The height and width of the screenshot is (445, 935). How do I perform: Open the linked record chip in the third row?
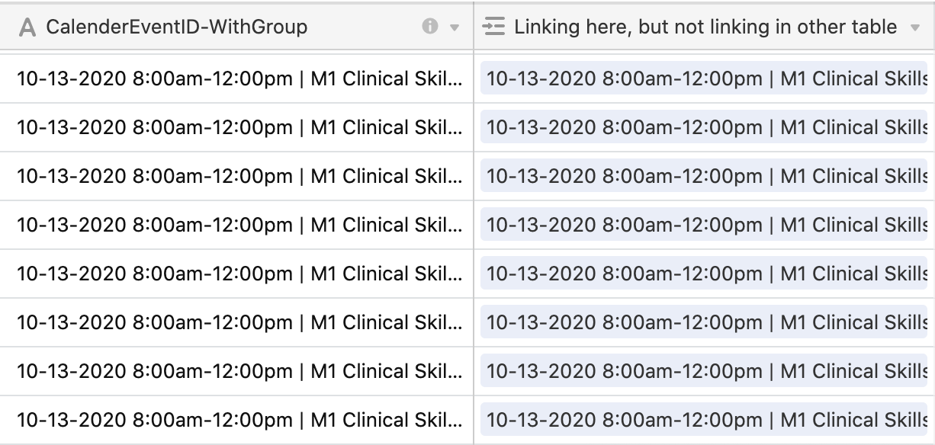[x=704, y=176]
